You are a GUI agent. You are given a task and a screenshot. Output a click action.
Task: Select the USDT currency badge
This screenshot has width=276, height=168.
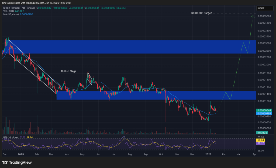[x=264, y=8]
